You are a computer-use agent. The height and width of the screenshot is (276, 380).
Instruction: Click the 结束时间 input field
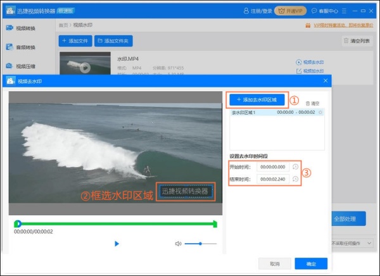pyautogui.click(x=274, y=179)
